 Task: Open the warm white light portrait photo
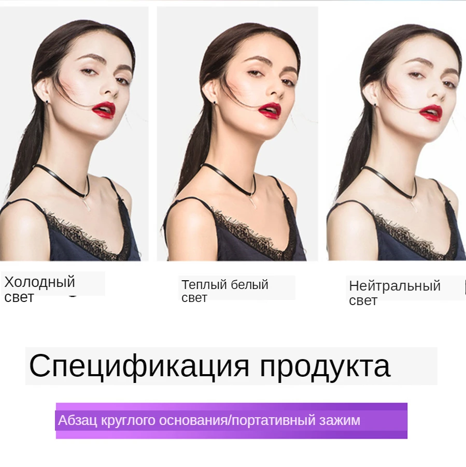[x=237, y=134]
